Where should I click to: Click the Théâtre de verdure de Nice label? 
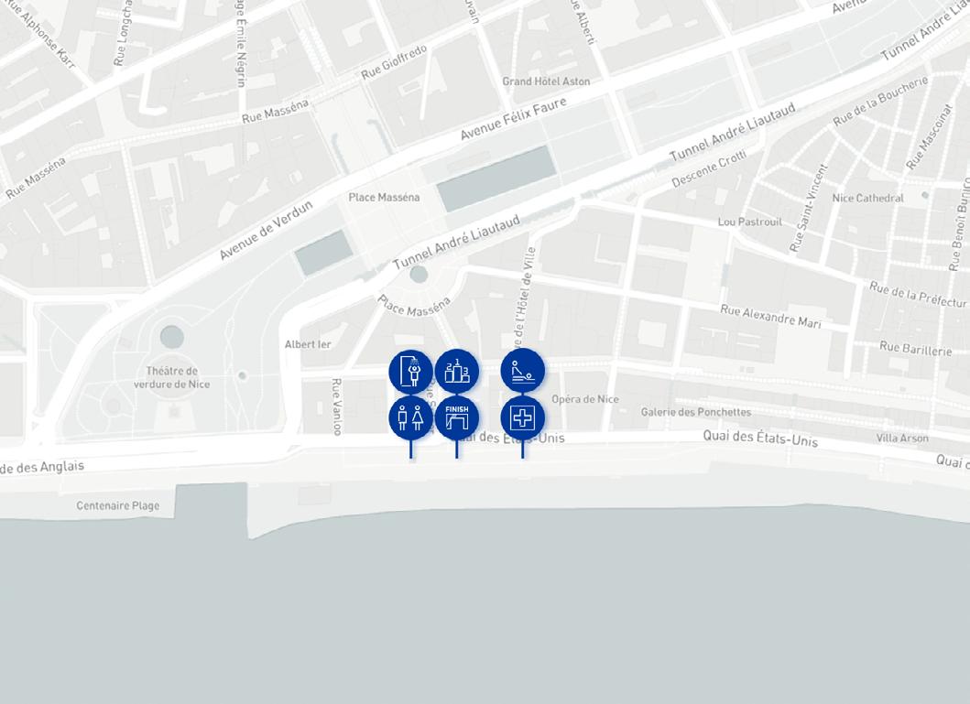171,377
